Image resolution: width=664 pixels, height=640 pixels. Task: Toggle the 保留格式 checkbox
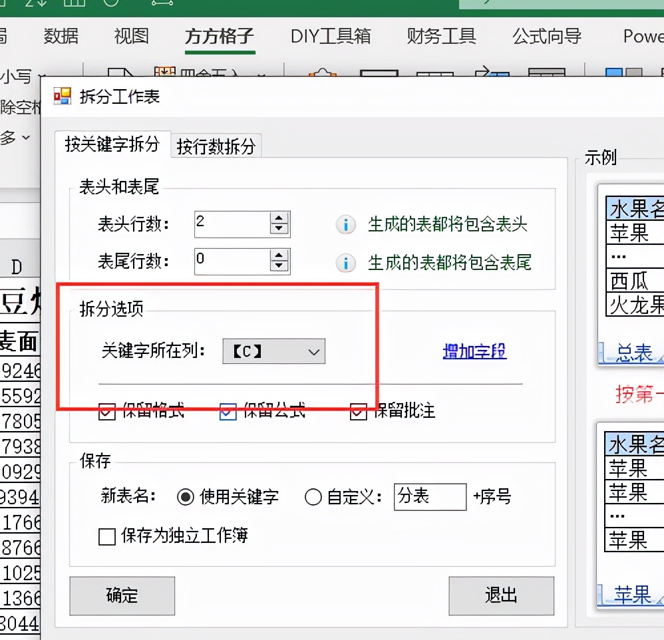pyautogui.click(x=107, y=411)
